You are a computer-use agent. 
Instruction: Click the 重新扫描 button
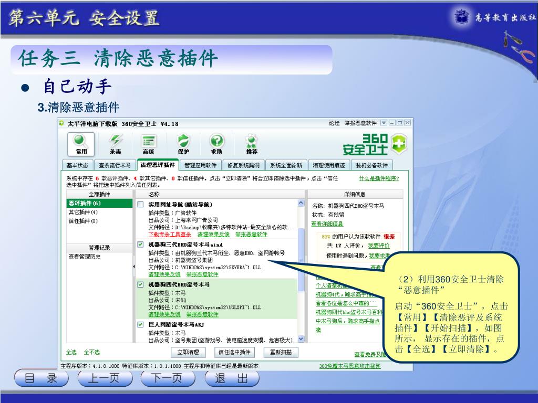point(281,352)
